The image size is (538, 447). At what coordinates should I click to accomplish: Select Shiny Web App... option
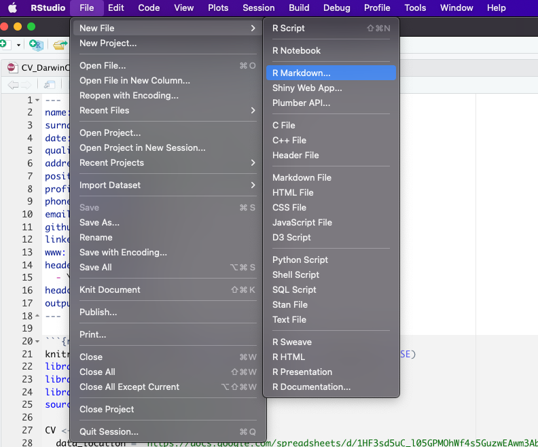[x=331, y=88]
